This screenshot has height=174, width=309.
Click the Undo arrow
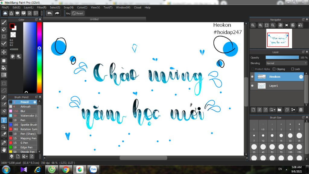[49, 13]
